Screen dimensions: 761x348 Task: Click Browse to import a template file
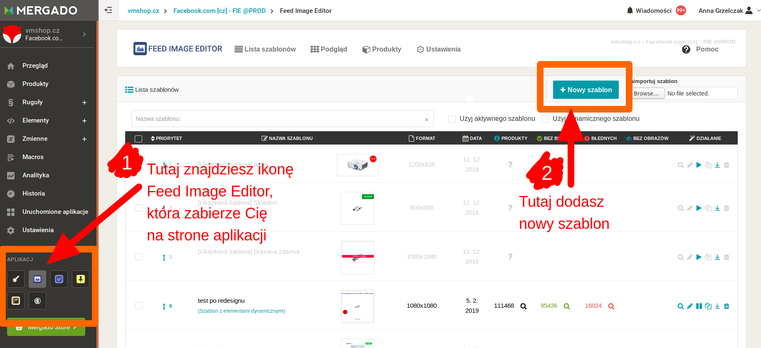coord(647,93)
